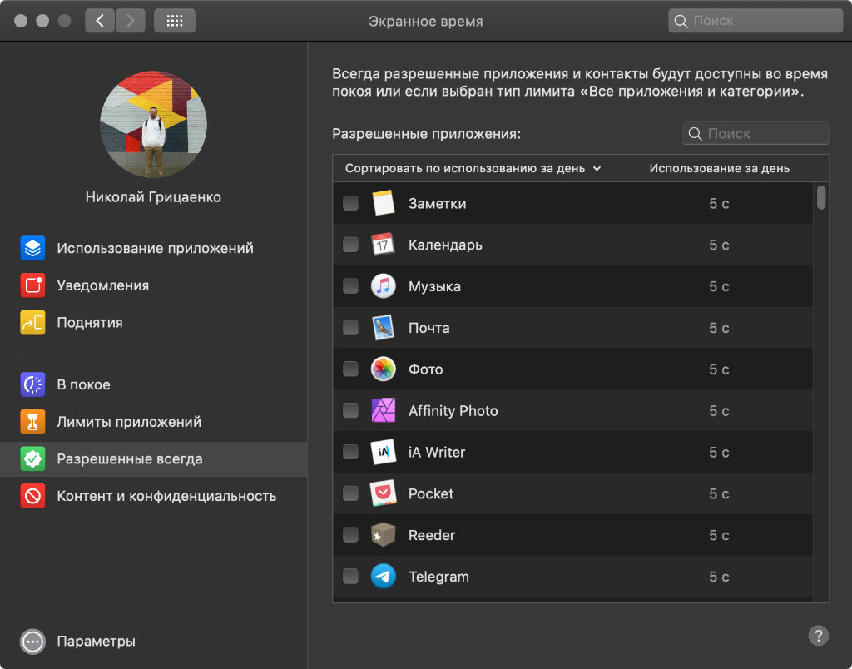Viewport: 852px width, 669px height.
Task: Enable the Фото checkbox
Action: pyautogui.click(x=350, y=369)
